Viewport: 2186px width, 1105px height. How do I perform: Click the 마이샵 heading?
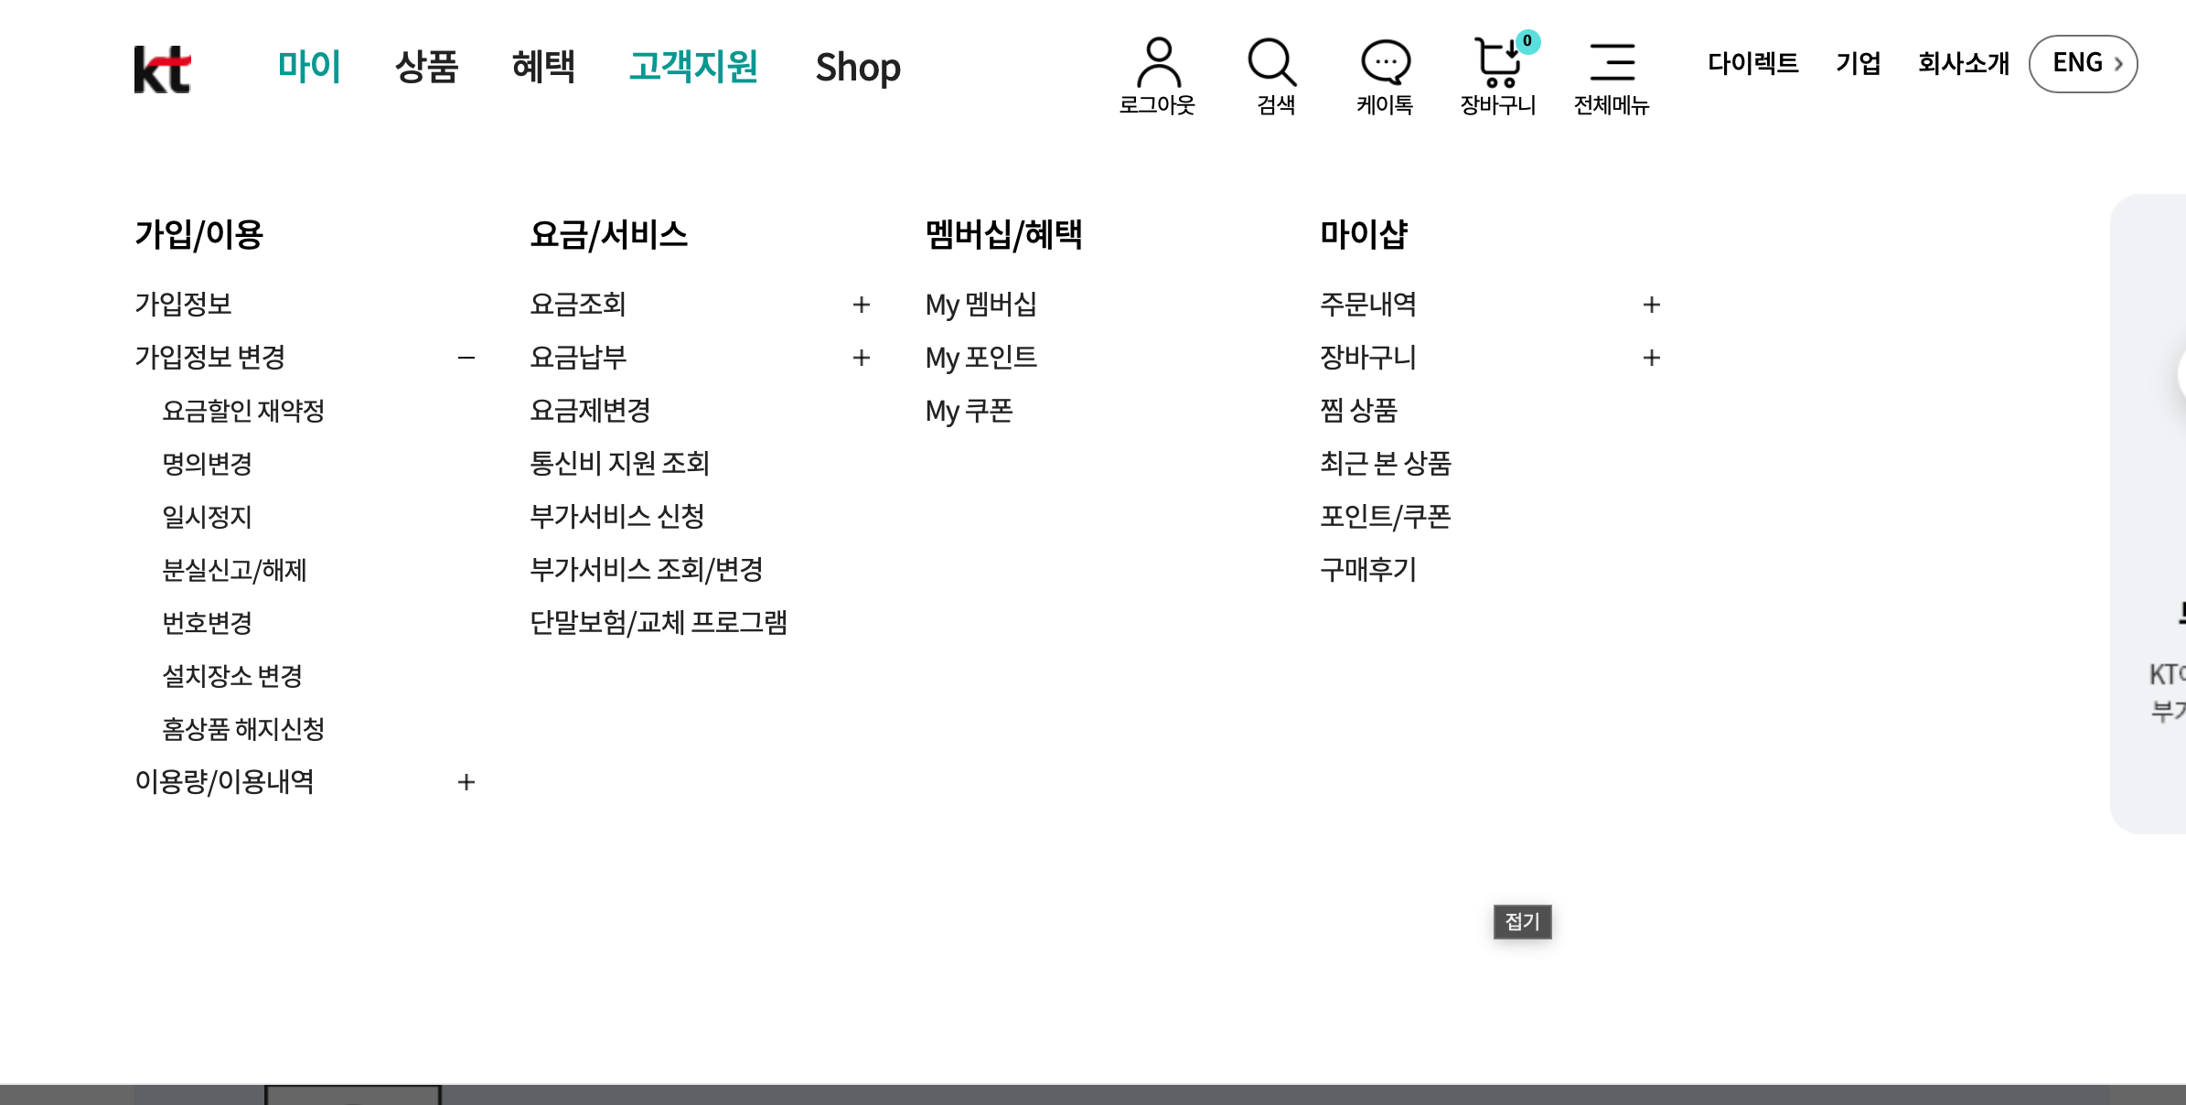[x=1364, y=234]
